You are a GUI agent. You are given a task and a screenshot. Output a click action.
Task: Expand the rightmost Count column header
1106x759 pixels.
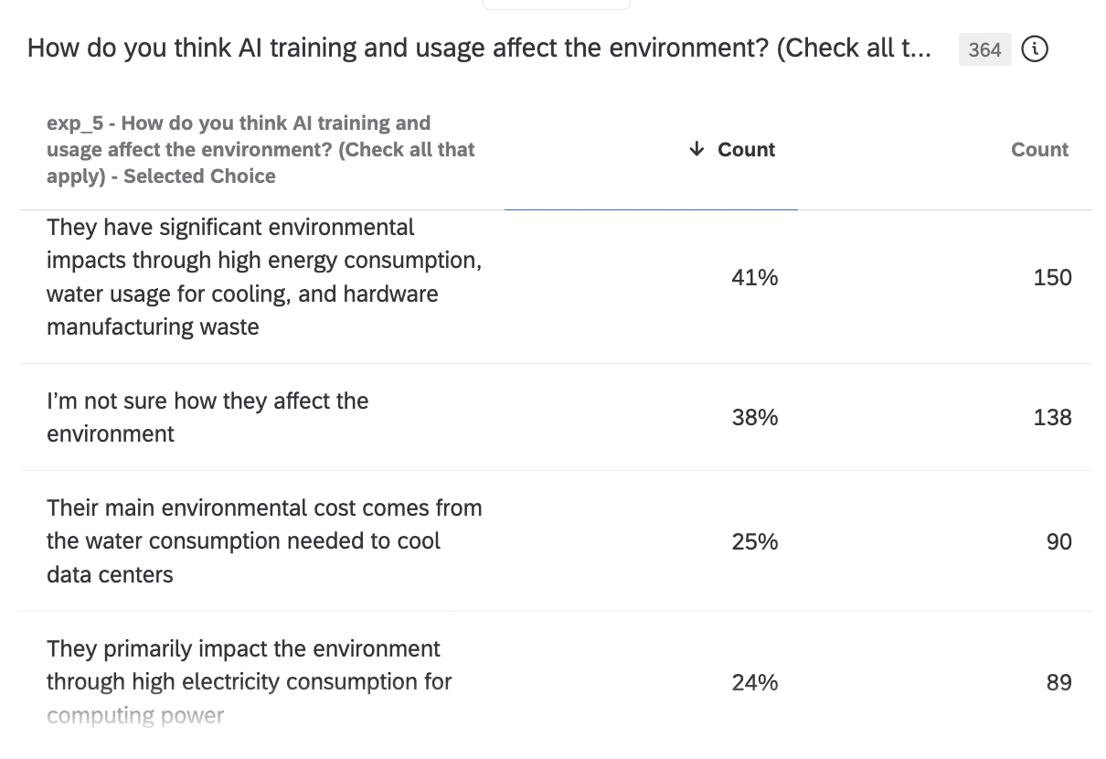1039,148
